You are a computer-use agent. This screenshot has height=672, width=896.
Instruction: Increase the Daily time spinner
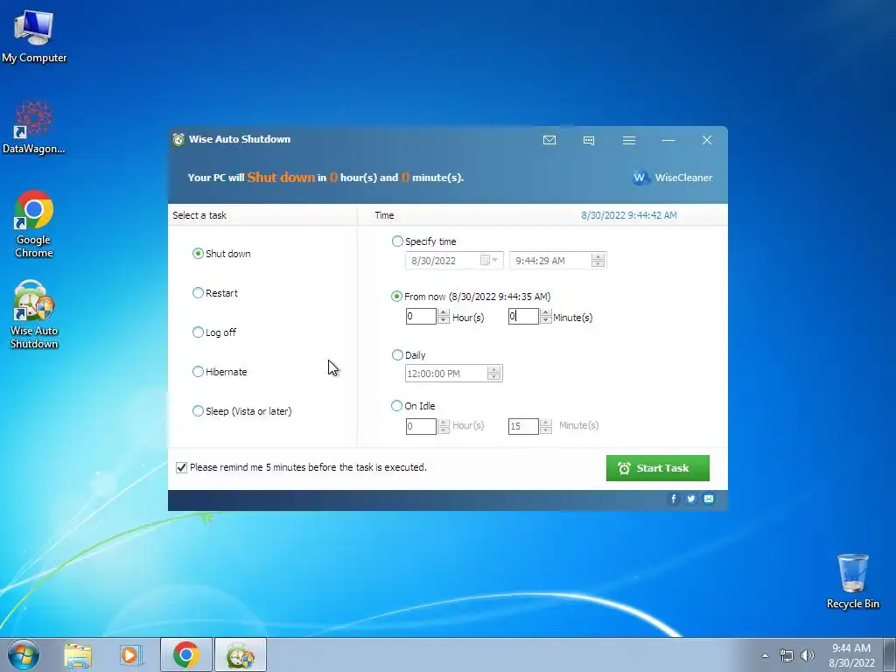494,370
